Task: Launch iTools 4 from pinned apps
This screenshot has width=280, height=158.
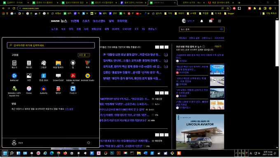Action: [73, 90]
